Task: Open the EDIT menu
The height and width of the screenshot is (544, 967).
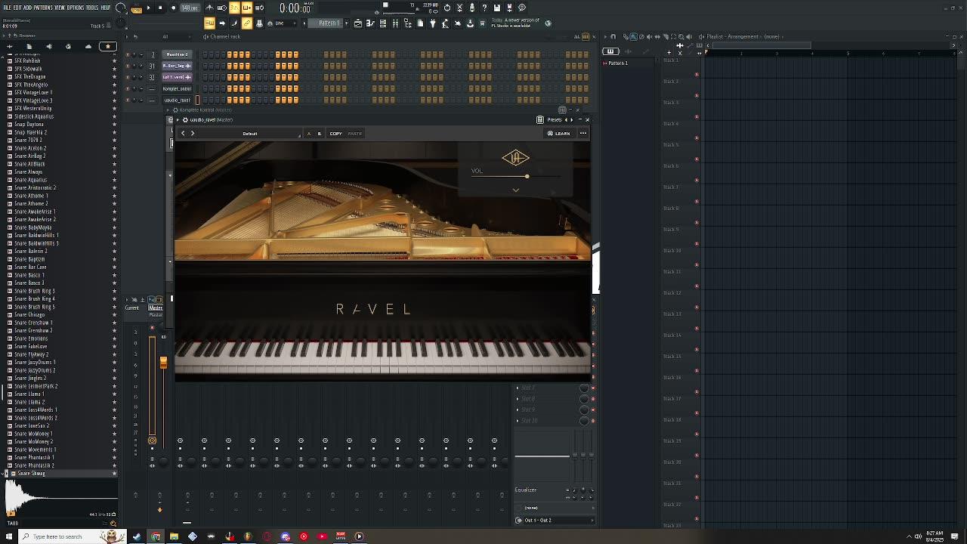Action: click(17, 8)
